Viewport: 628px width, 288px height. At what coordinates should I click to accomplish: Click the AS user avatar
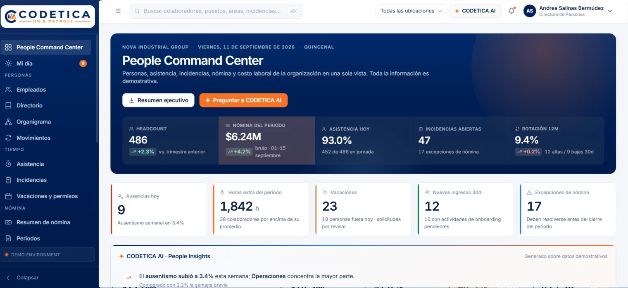530,11
